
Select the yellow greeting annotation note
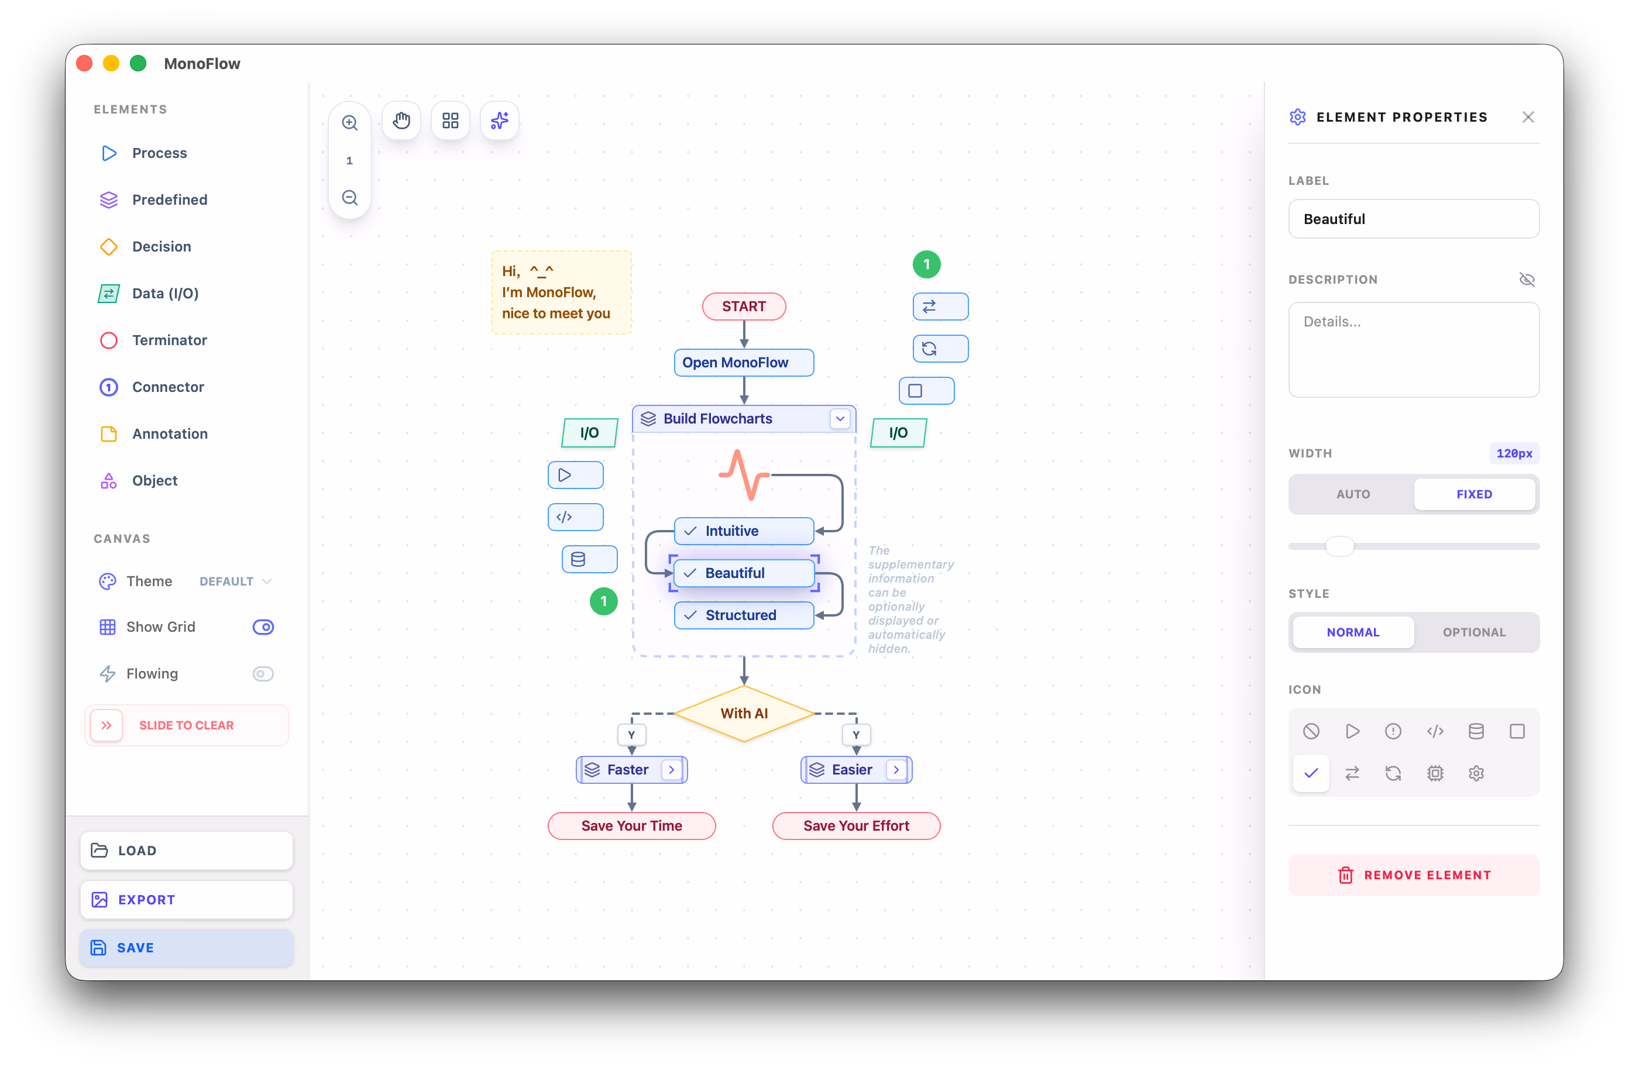pyautogui.click(x=561, y=292)
